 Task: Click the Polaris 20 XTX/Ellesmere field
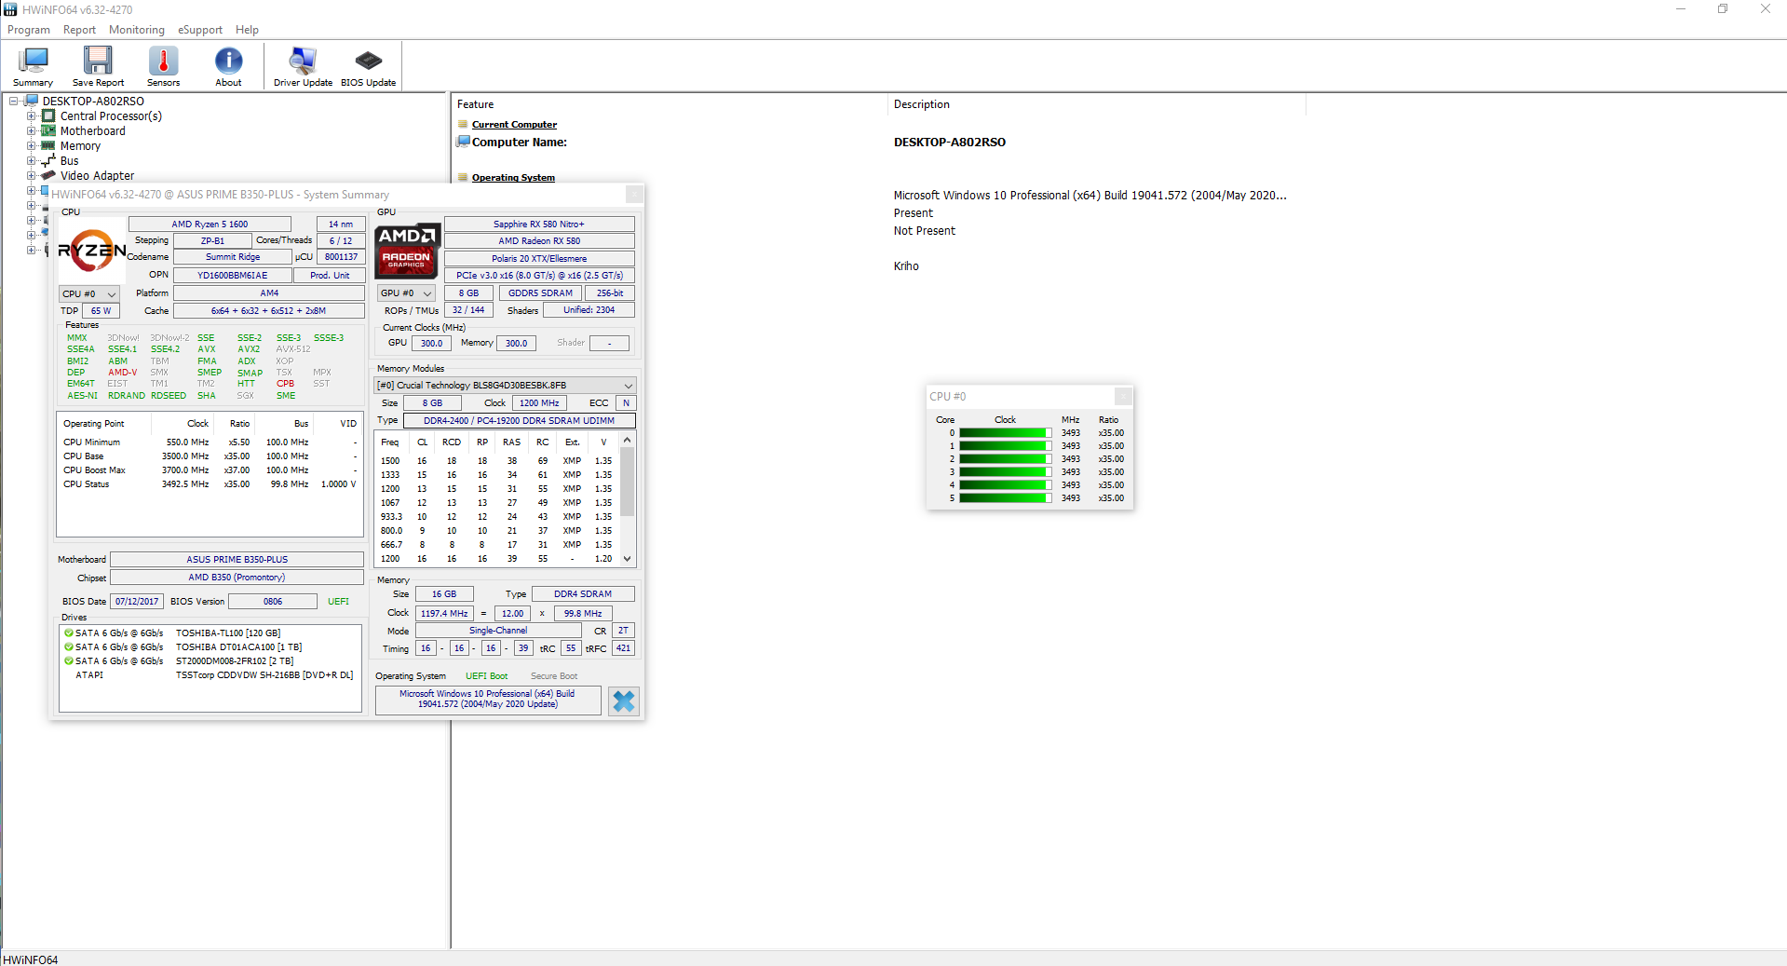(x=539, y=259)
